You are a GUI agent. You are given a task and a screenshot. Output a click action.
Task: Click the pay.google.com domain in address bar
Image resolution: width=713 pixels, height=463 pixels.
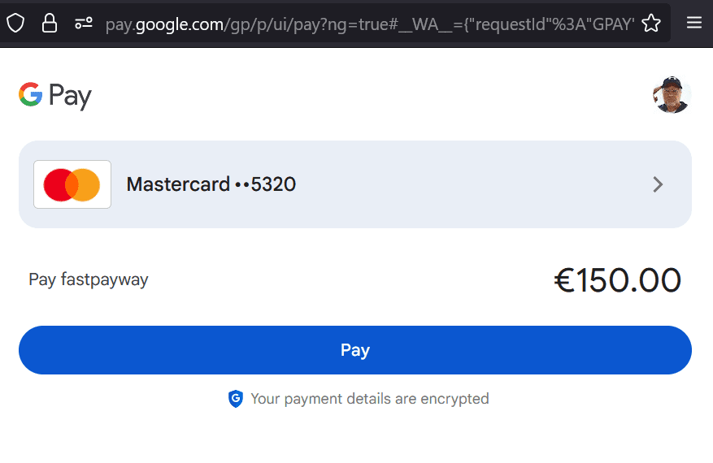tap(164, 24)
